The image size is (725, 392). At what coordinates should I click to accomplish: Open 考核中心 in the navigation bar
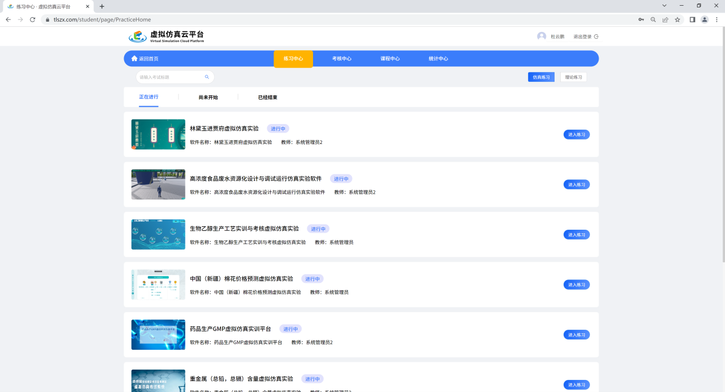click(x=342, y=59)
